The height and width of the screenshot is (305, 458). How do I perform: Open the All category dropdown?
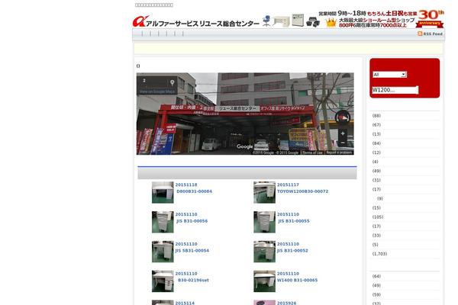pyautogui.click(x=389, y=75)
